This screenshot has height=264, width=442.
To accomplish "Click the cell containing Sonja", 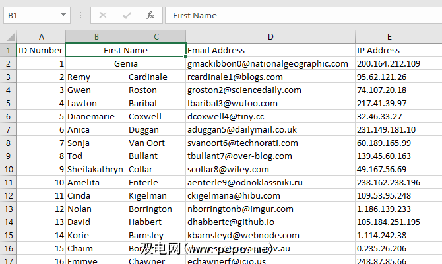I will coord(96,143).
